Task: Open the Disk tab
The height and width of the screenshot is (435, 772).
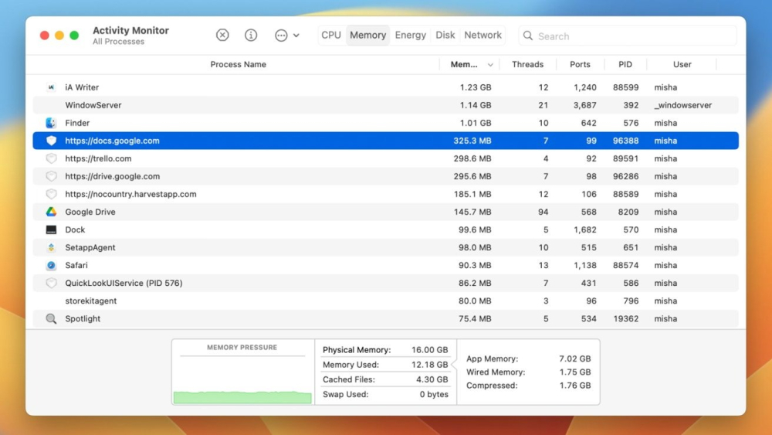Action: 445,36
